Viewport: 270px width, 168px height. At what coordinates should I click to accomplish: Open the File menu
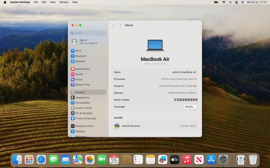click(36, 2)
